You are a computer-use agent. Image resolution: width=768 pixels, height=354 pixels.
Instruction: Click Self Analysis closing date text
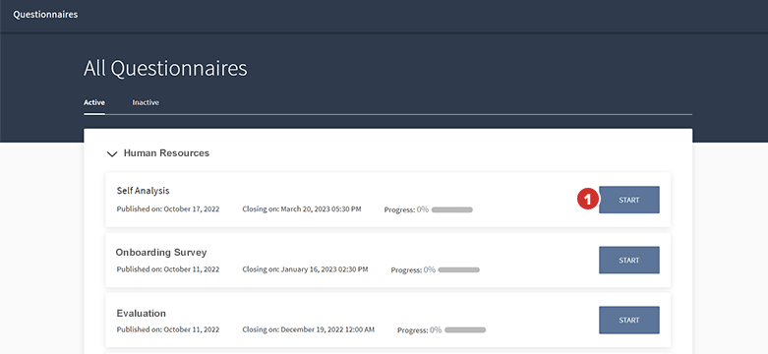coord(302,209)
